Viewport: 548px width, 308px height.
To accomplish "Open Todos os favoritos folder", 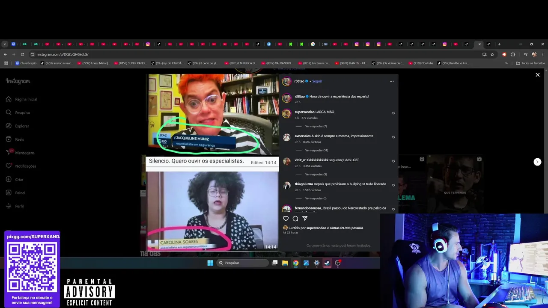I will click(x=530, y=63).
